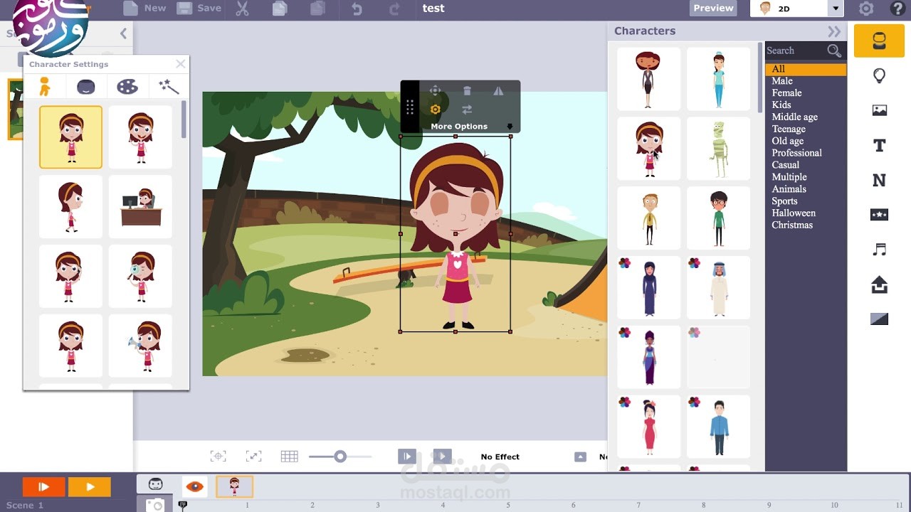Screen dimensions: 911x512
Task: Open the help question mark
Action: point(898,9)
